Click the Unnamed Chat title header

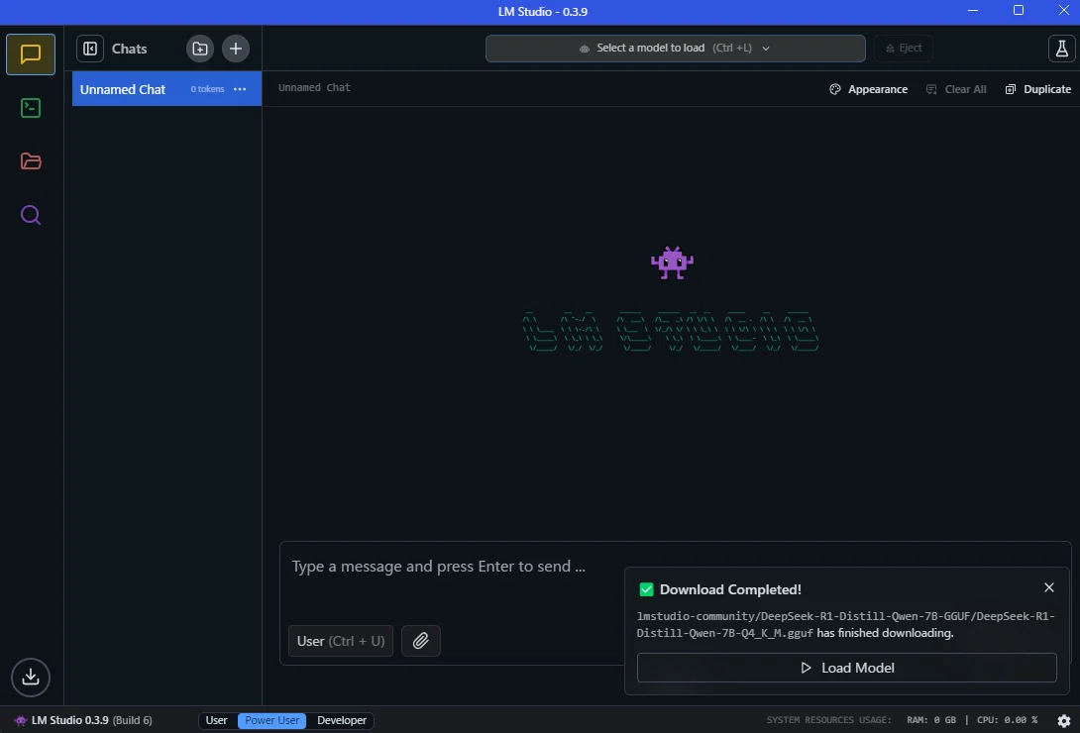tap(314, 87)
